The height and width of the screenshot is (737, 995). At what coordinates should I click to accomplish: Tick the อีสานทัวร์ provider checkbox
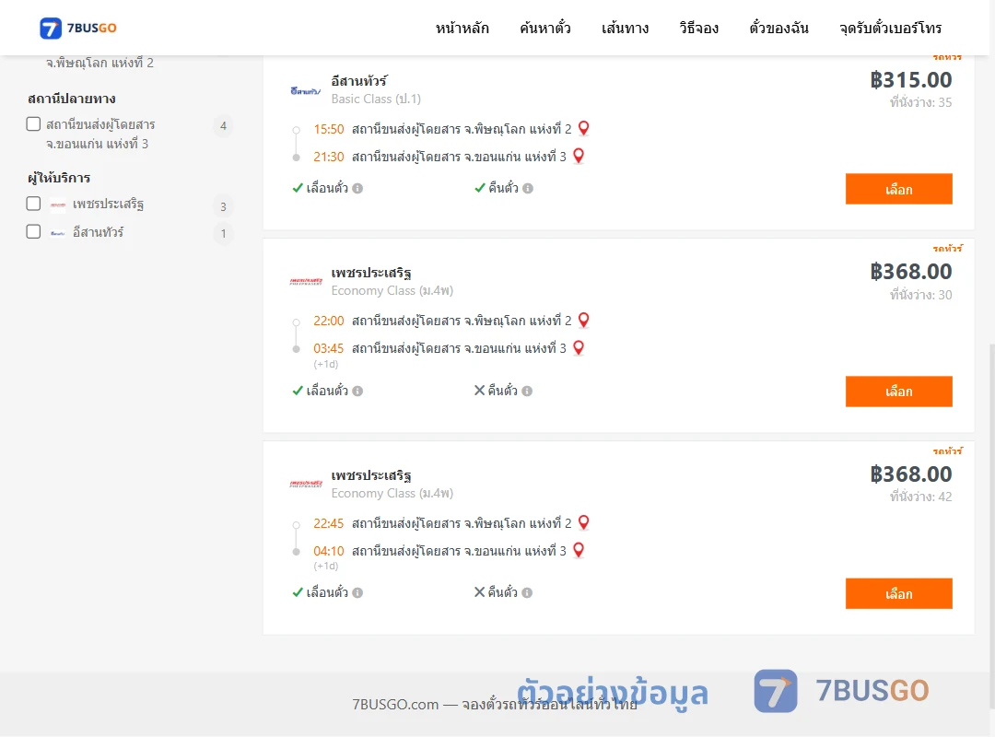click(x=34, y=232)
